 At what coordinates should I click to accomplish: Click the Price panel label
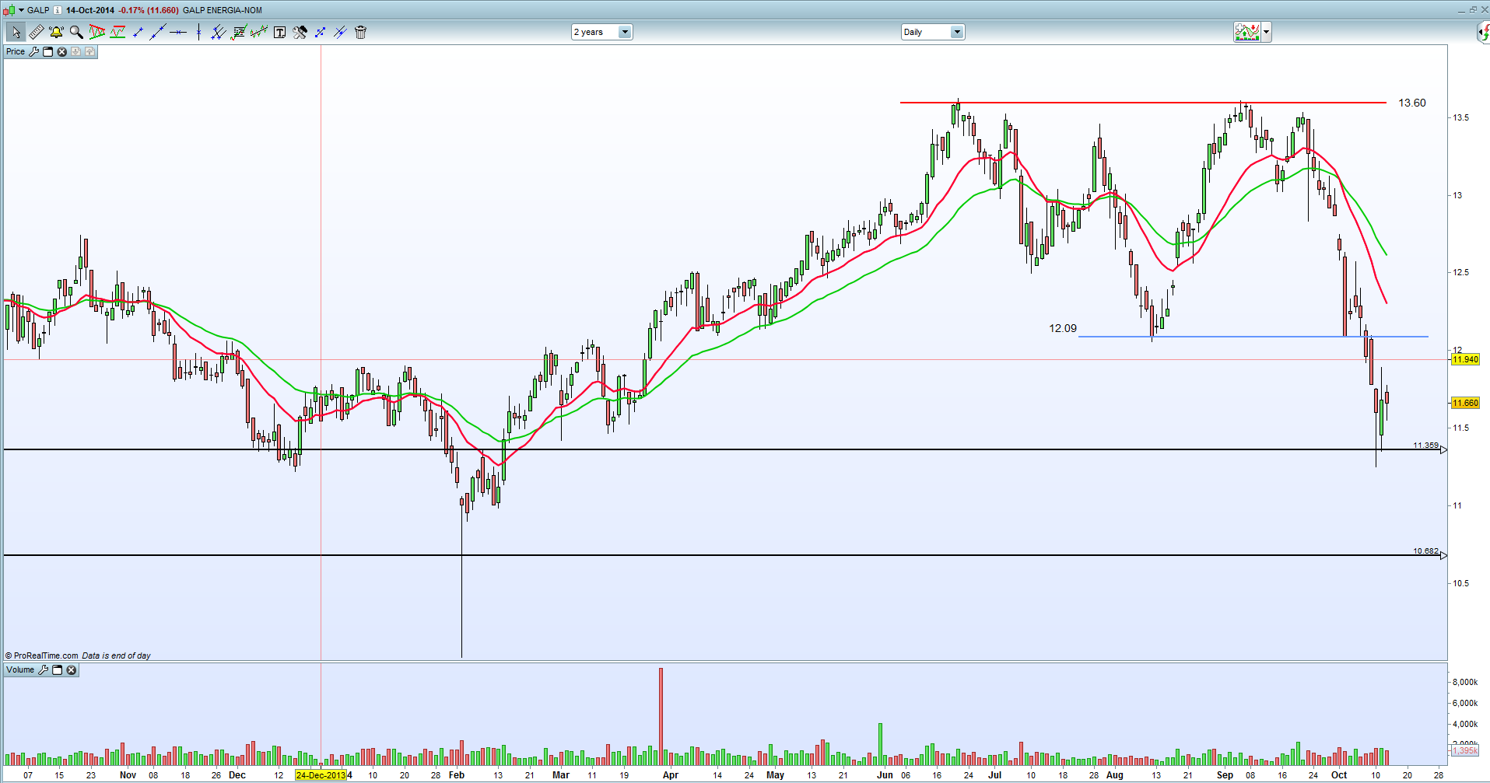point(16,51)
